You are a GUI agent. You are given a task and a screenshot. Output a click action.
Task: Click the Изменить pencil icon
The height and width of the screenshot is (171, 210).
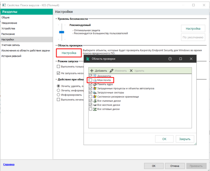coord(111,71)
